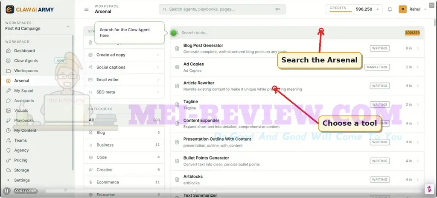The width and height of the screenshot is (437, 198).
Task: Click the WRITING tag on Blog Post Generator
Action: point(379,48)
